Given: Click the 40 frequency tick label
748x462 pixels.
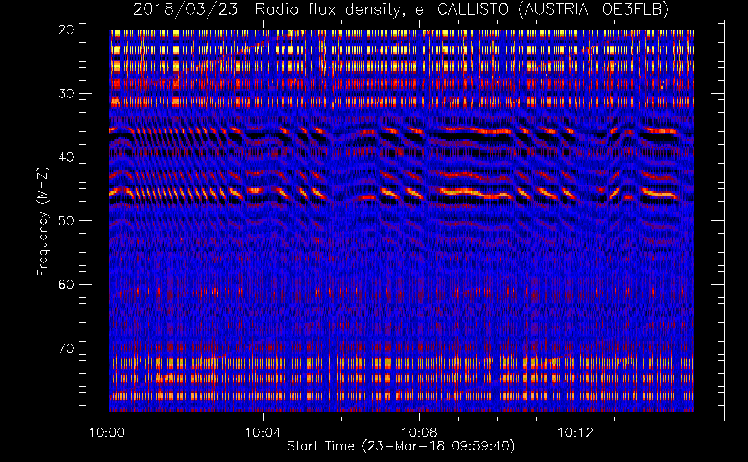Looking at the screenshot, I should 66,157.
